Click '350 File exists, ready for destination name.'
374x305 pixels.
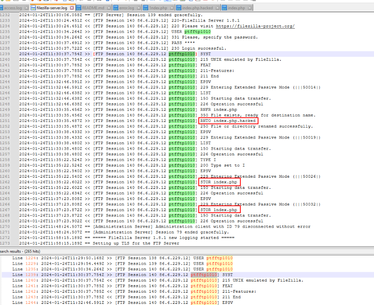click(x=258, y=115)
